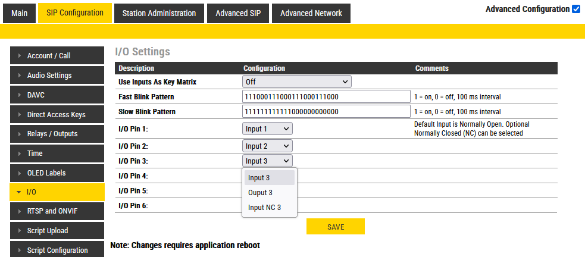The image size is (585, 257).
Task: Toggle the Advanced Configuration checkbox
Action: [x=575, y=9]
